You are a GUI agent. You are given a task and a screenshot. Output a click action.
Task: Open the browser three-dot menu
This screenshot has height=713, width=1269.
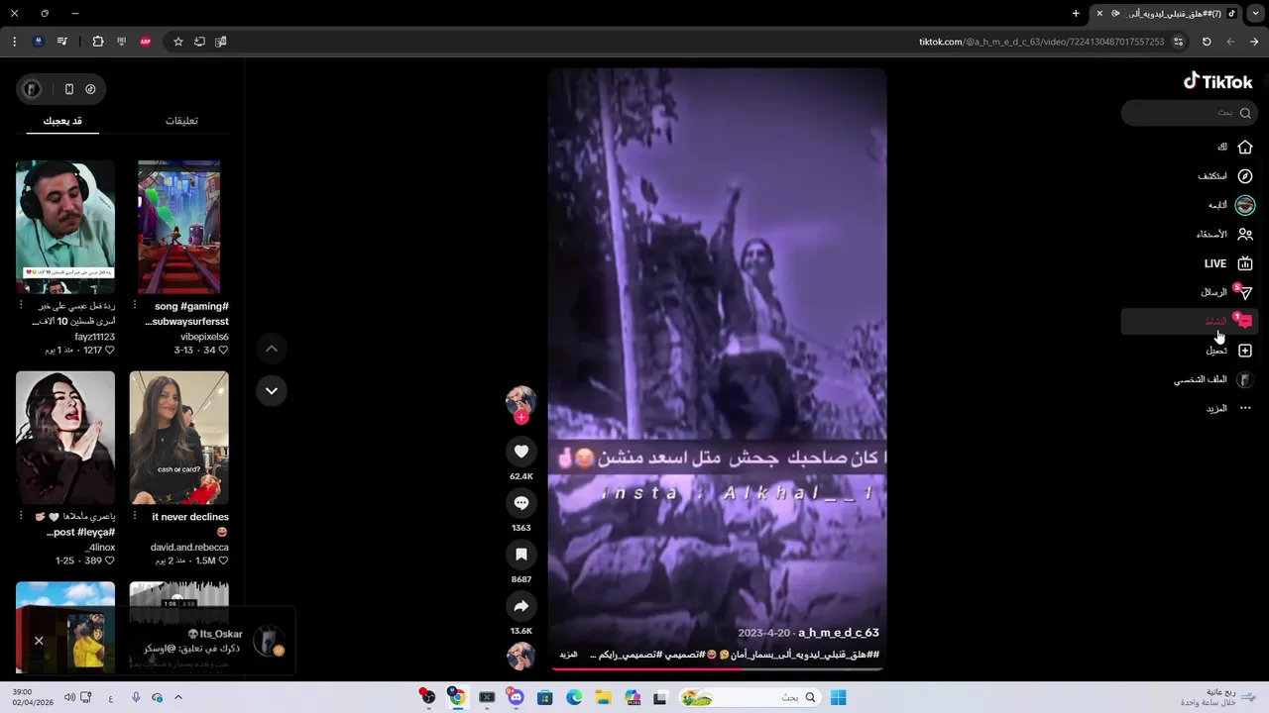(14, 42)
